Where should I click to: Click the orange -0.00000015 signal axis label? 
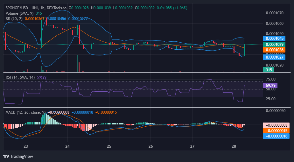276,131
